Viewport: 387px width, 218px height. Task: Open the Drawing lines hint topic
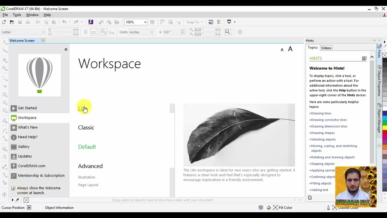[321, 113]
